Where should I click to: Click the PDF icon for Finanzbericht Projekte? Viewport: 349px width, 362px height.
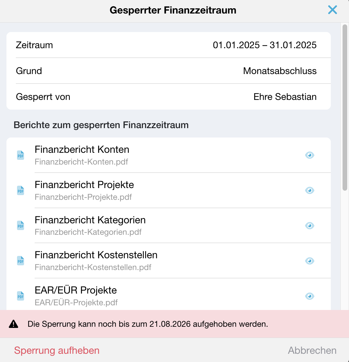pos(21,190)
